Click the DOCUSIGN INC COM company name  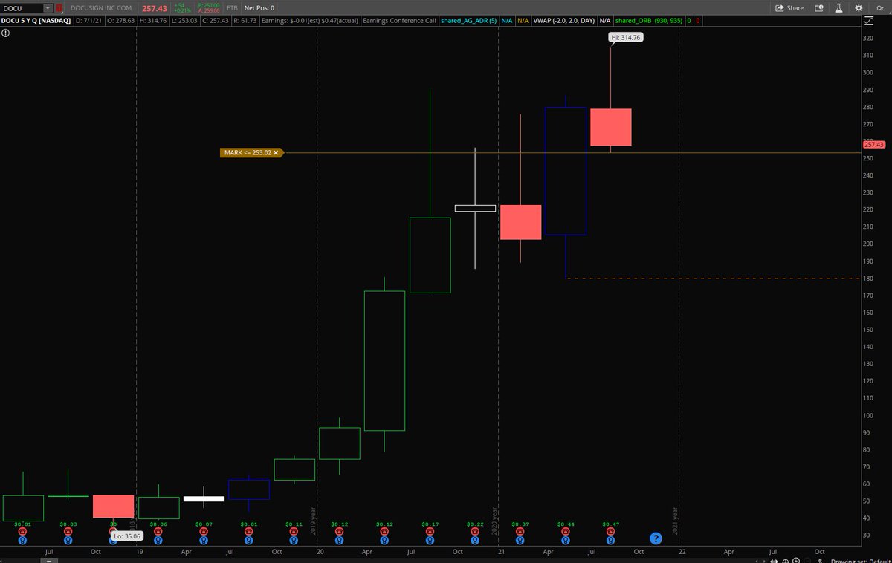click(101, 7)
